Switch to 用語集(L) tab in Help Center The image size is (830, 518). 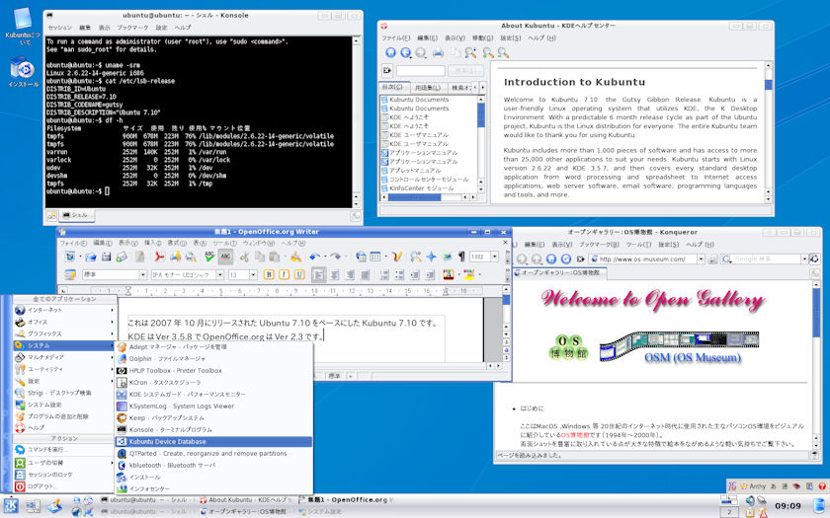click(428, 87)
